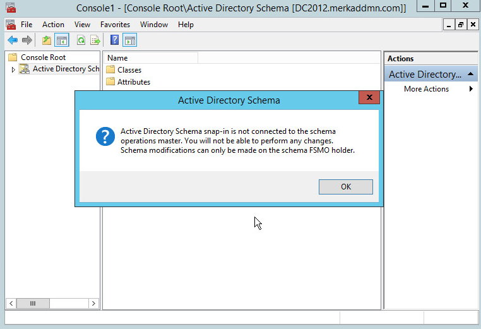Select Active Directory Sch tree label
481x329 pixels.
(66, 69)
